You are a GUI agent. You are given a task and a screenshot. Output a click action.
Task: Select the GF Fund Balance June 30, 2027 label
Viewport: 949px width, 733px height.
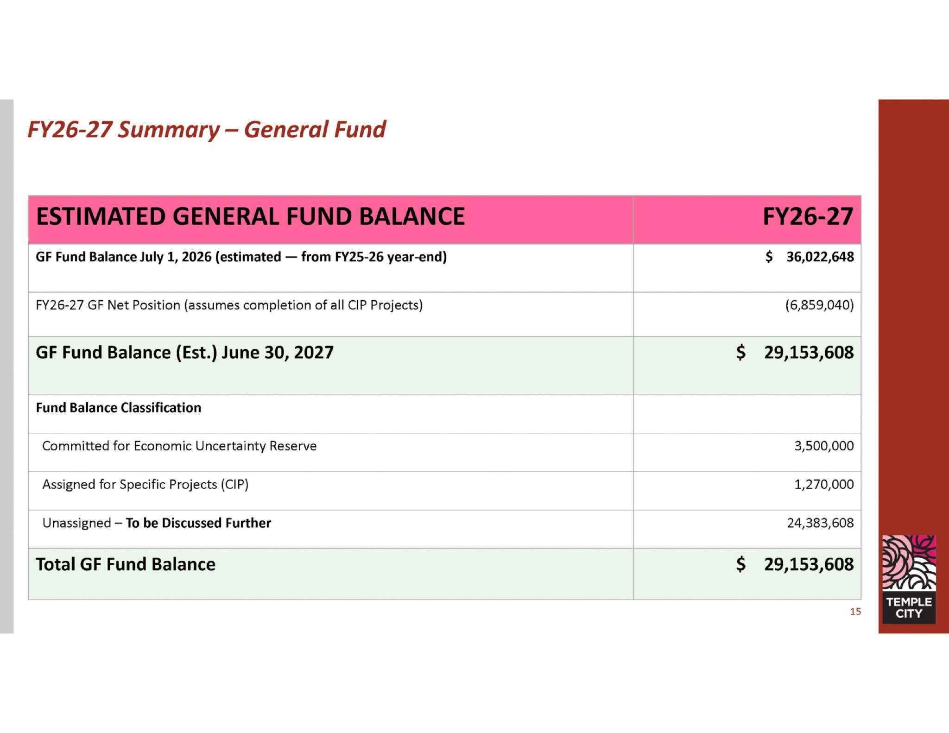[x=185, y=353]
